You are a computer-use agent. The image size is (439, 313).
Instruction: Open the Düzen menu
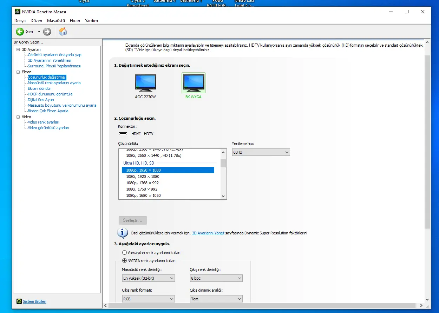36,21
